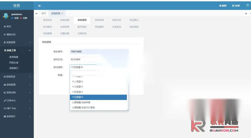Switch to the 发送充值 tab
Image resolution: width=251 pixels, height=138 pixels.
click(65, 20)
